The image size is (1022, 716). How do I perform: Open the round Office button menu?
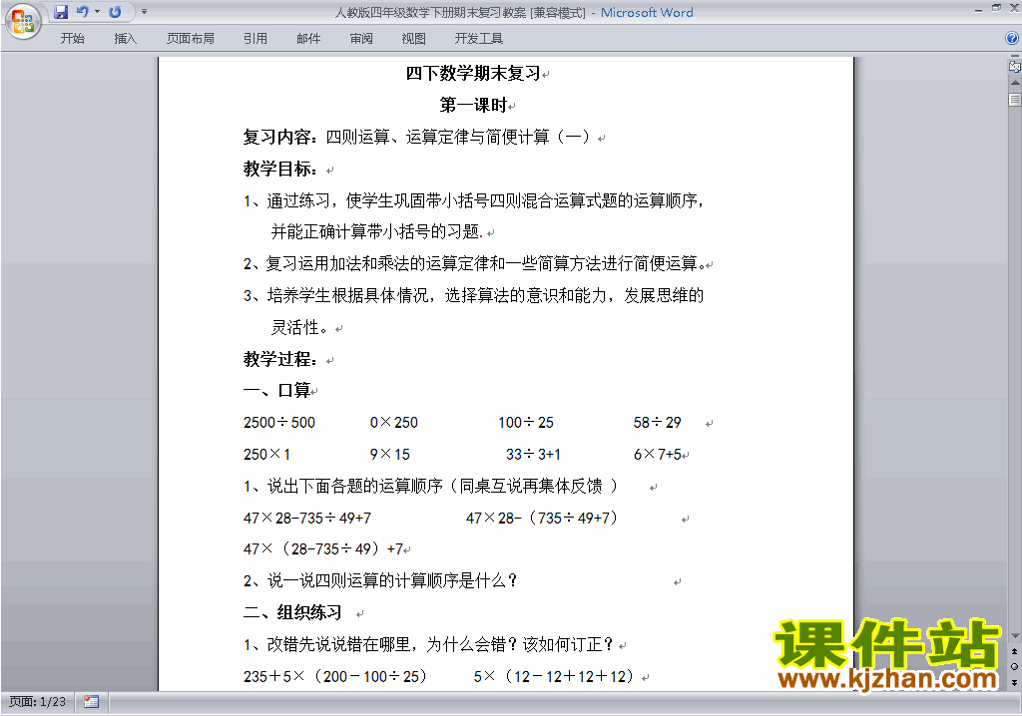tap(24, 22)
